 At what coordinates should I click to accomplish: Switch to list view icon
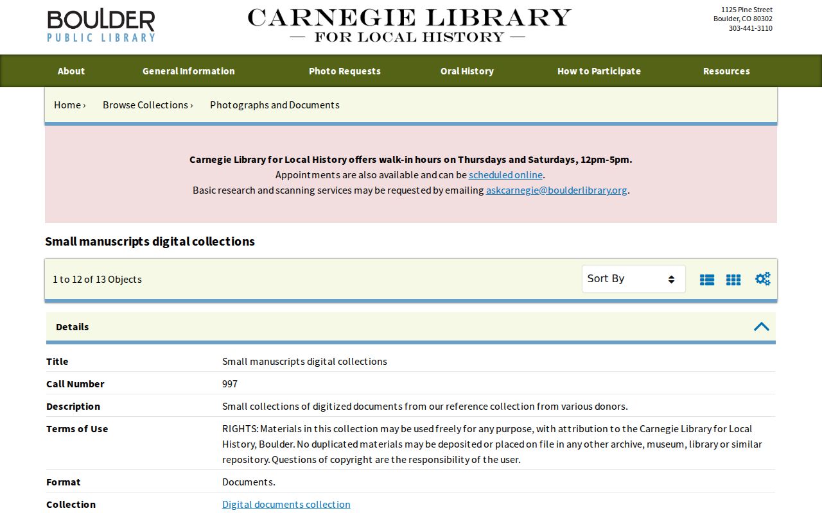(707, 280)
